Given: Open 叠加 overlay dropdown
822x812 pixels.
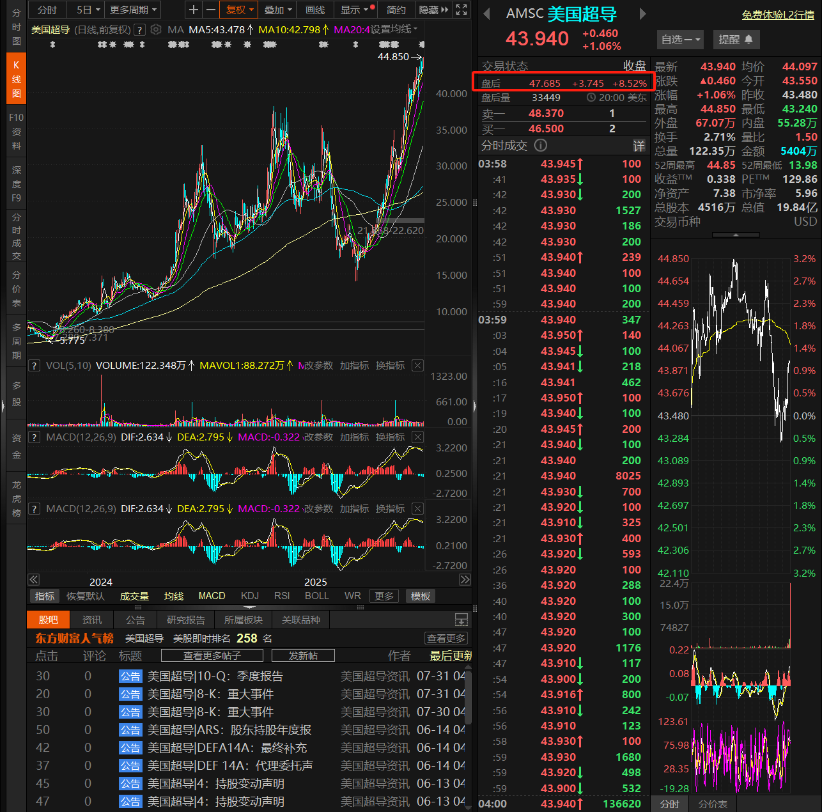Looking at the screenshot, I should click(x=278, y=10).
